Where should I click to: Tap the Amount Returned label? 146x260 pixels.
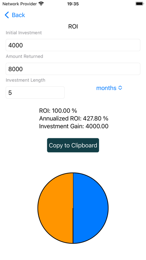24,56
